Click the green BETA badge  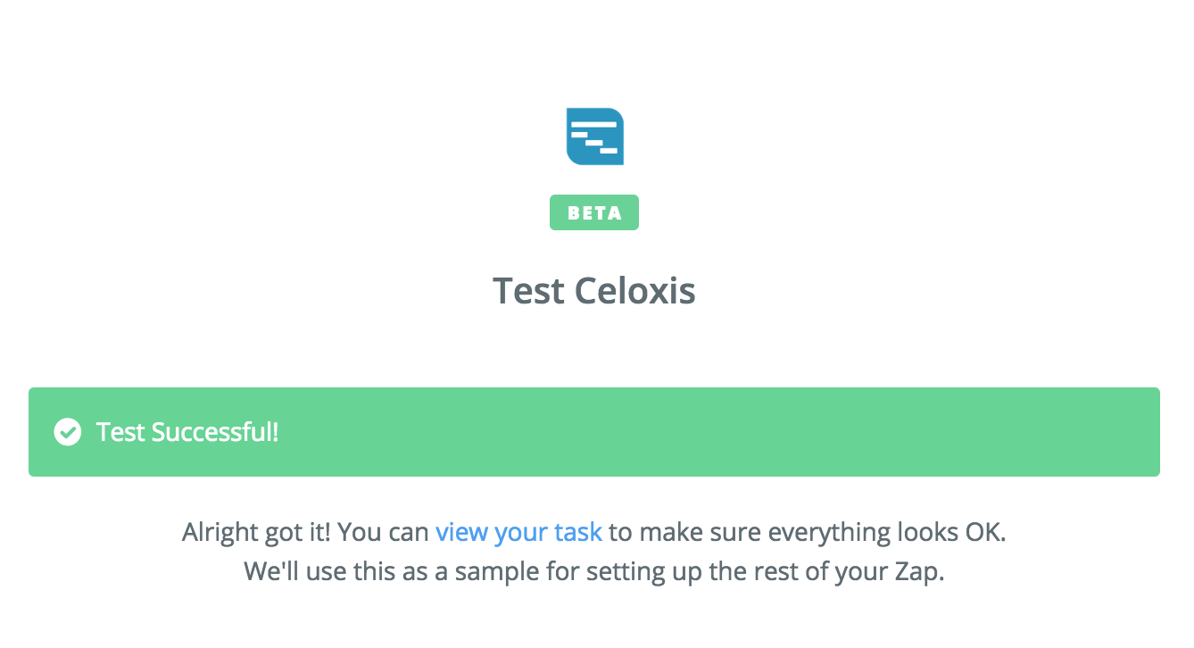[x=593, y=213]
